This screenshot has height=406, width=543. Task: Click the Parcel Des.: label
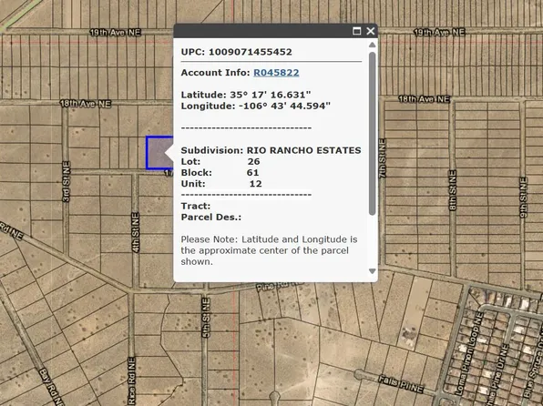point(210,218)
